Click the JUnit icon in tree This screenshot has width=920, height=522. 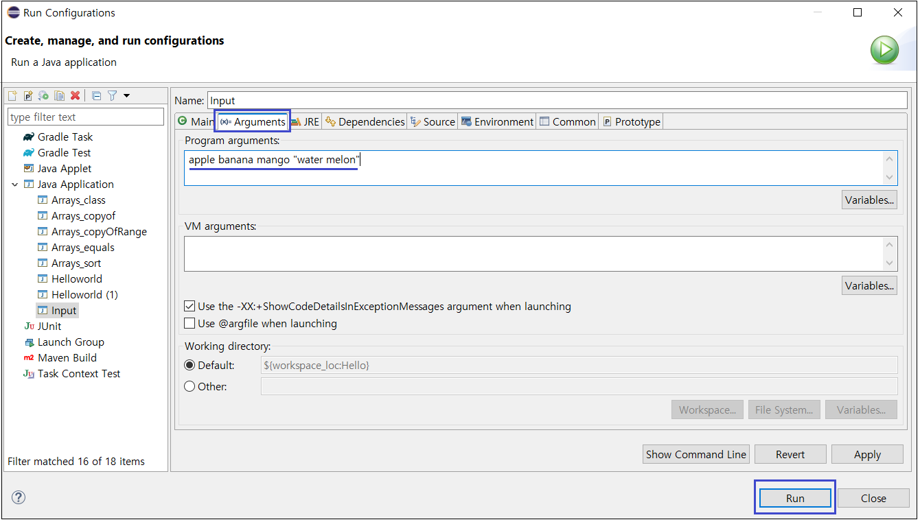[28, 327]
